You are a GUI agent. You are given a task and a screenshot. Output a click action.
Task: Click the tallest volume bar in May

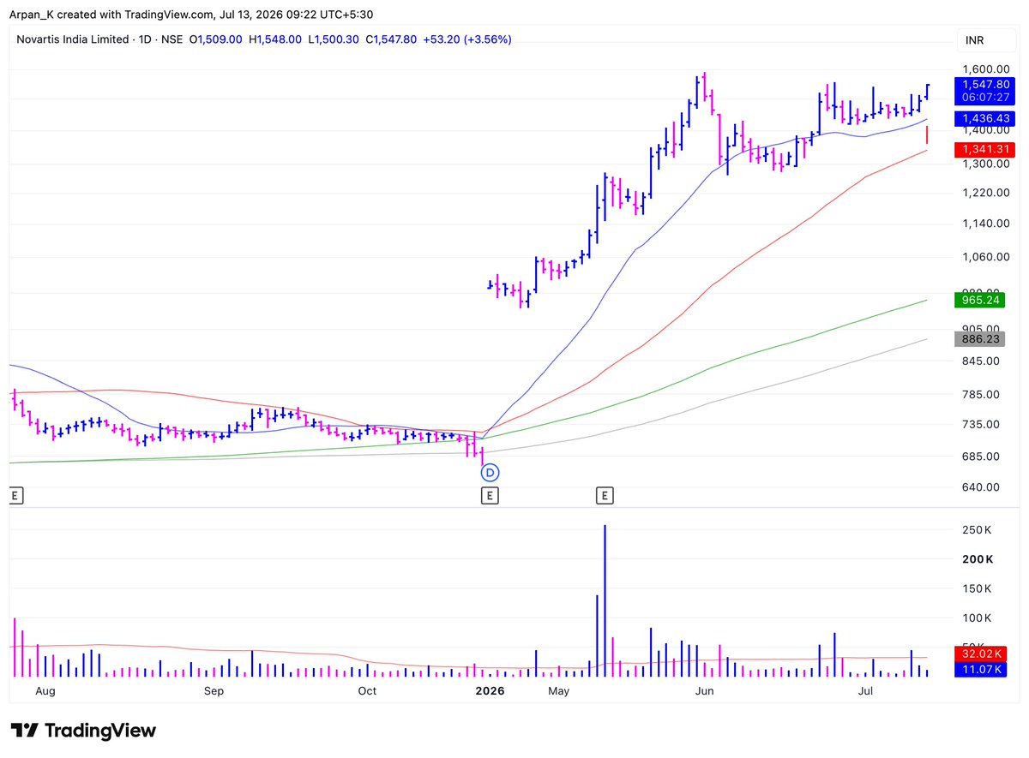(605, 601)
